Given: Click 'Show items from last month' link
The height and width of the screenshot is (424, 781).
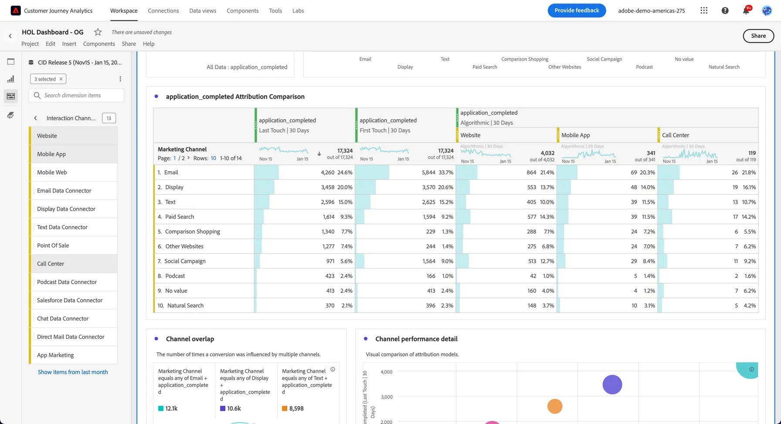Looking at the screenshot, I should pyautogui.click(x=73, y=372).
